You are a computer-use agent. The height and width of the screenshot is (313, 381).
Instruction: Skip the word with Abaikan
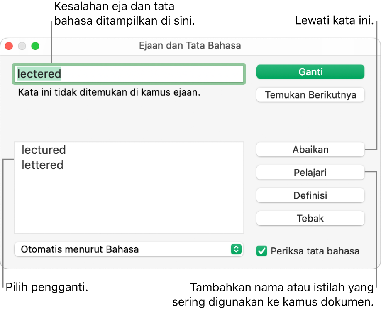pyautogui.click(x=310, y=150)
